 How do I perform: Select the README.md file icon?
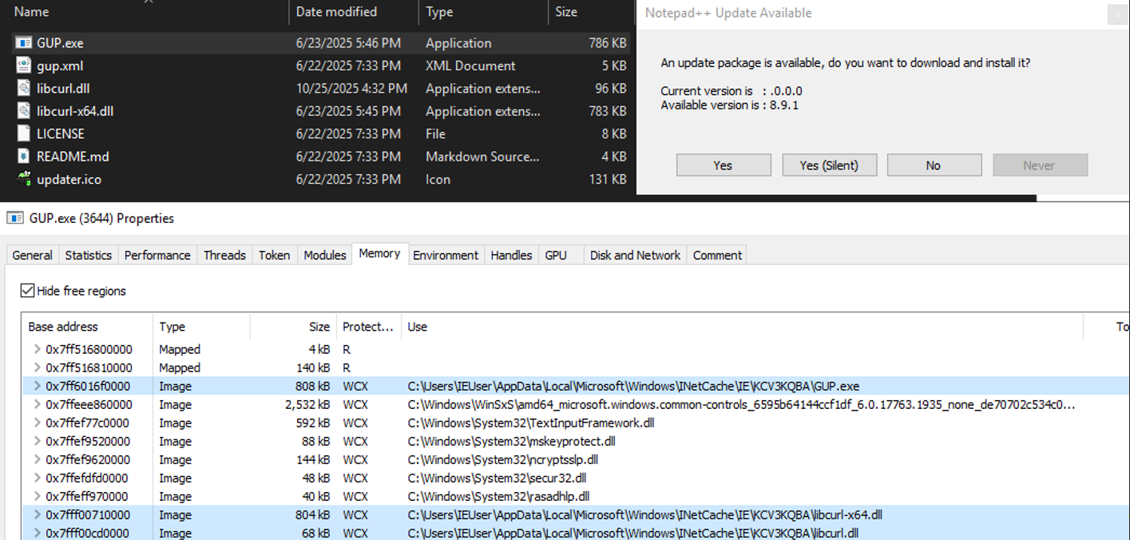pos(24,157)
